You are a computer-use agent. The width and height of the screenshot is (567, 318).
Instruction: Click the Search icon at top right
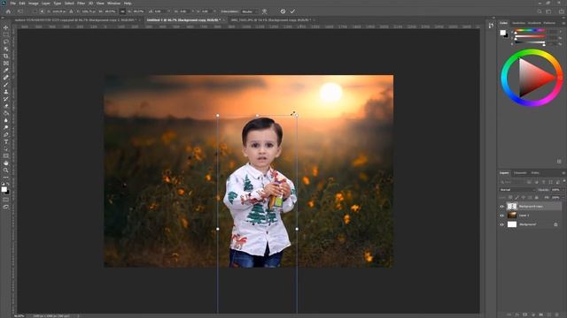(x=540, y=11)
